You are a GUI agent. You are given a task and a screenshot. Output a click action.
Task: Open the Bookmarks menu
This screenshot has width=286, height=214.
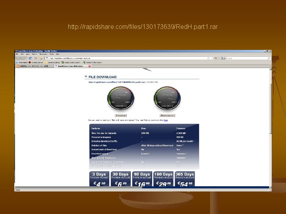pos(43,54)
